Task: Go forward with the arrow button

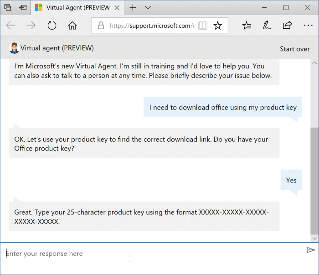Action: (31, 26)
